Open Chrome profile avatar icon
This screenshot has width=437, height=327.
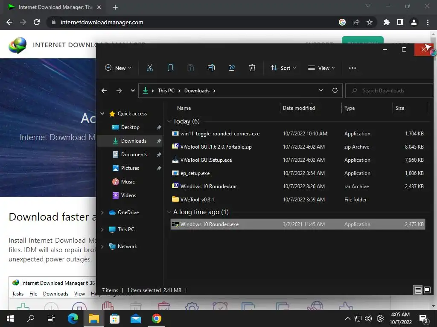(x=414, y=22)
